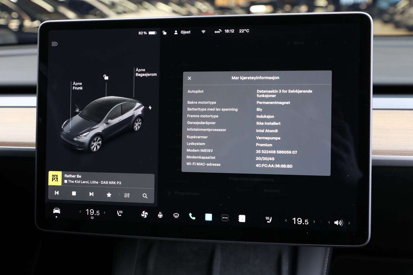Select the Induksjon value
The image size is (413, 275).
[265, 116]
